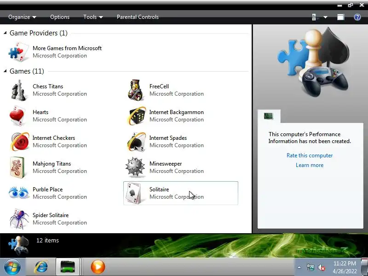368x276 pixels.
Task: Open the Windows Start orb
Action: click(x=12, y=267)
